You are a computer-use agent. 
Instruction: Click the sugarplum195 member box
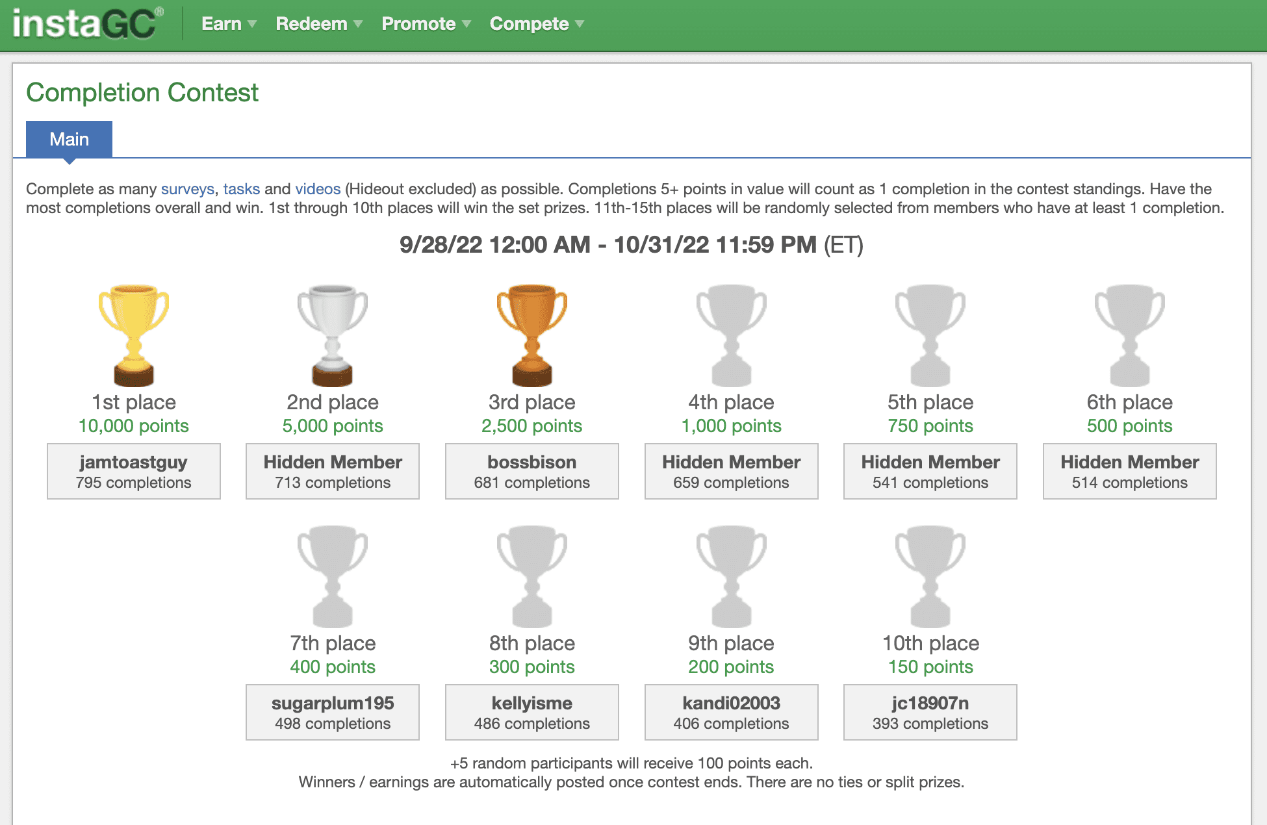333,713
